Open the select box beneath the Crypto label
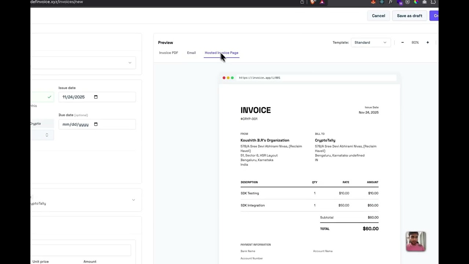This screenshot has height=264, width=469. coord(42,135)
